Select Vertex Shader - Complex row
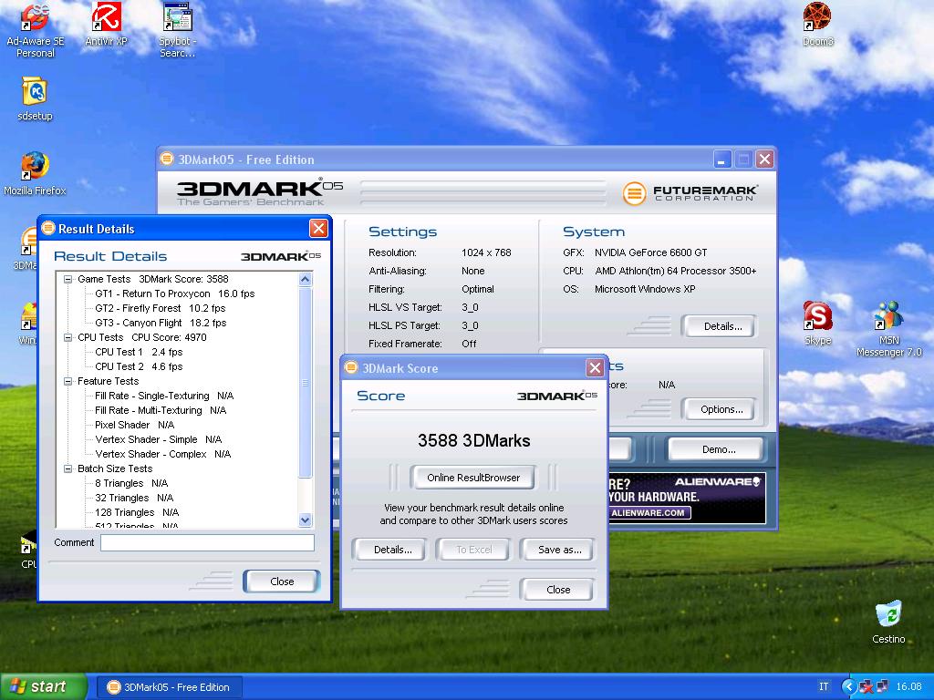Screen dimensions: 934x700 pos(163,454)
